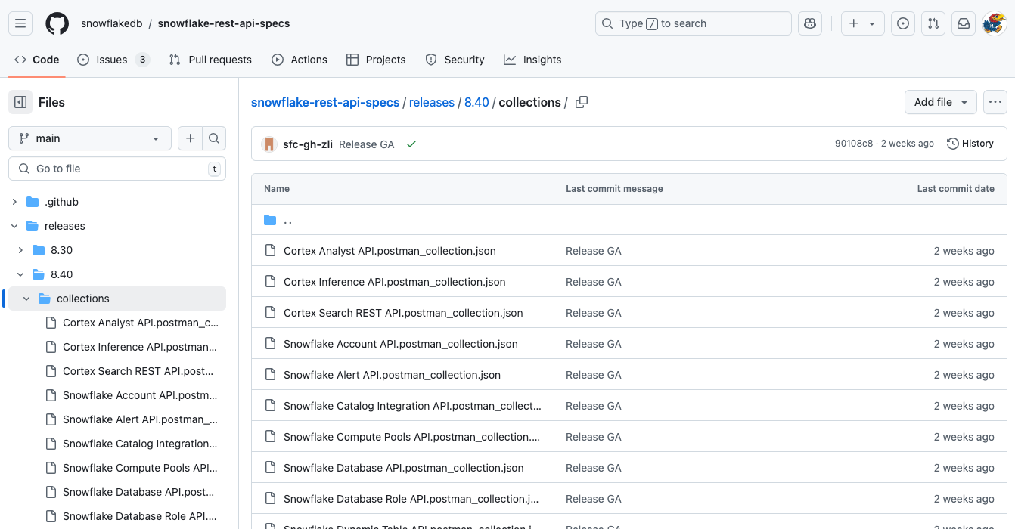Image resolution: width=1015 pixels, height=529 pixels.
Task: Add a file via sidebar plus icon
Action: [x=190, y=138]
